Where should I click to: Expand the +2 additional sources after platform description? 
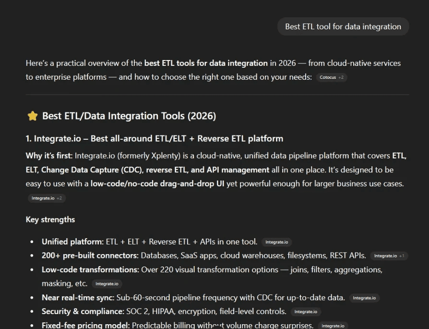tap(58, 198)
